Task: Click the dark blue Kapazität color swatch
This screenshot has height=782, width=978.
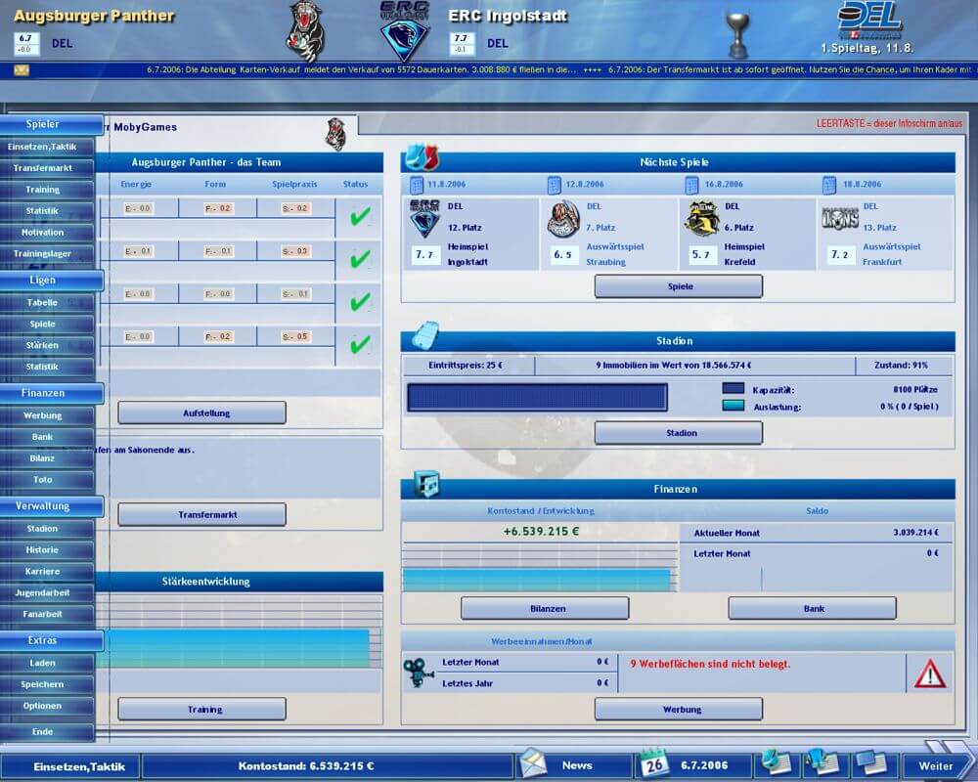Action: (733, 388)
